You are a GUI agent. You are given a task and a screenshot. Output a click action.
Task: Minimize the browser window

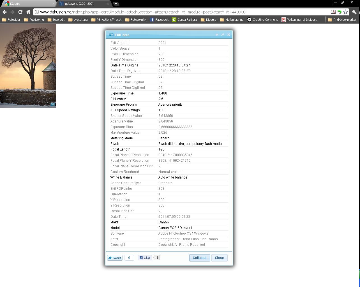335,3
